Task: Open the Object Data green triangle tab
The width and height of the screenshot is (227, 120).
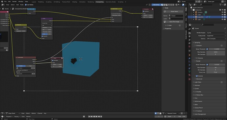Action: [189, 72]
